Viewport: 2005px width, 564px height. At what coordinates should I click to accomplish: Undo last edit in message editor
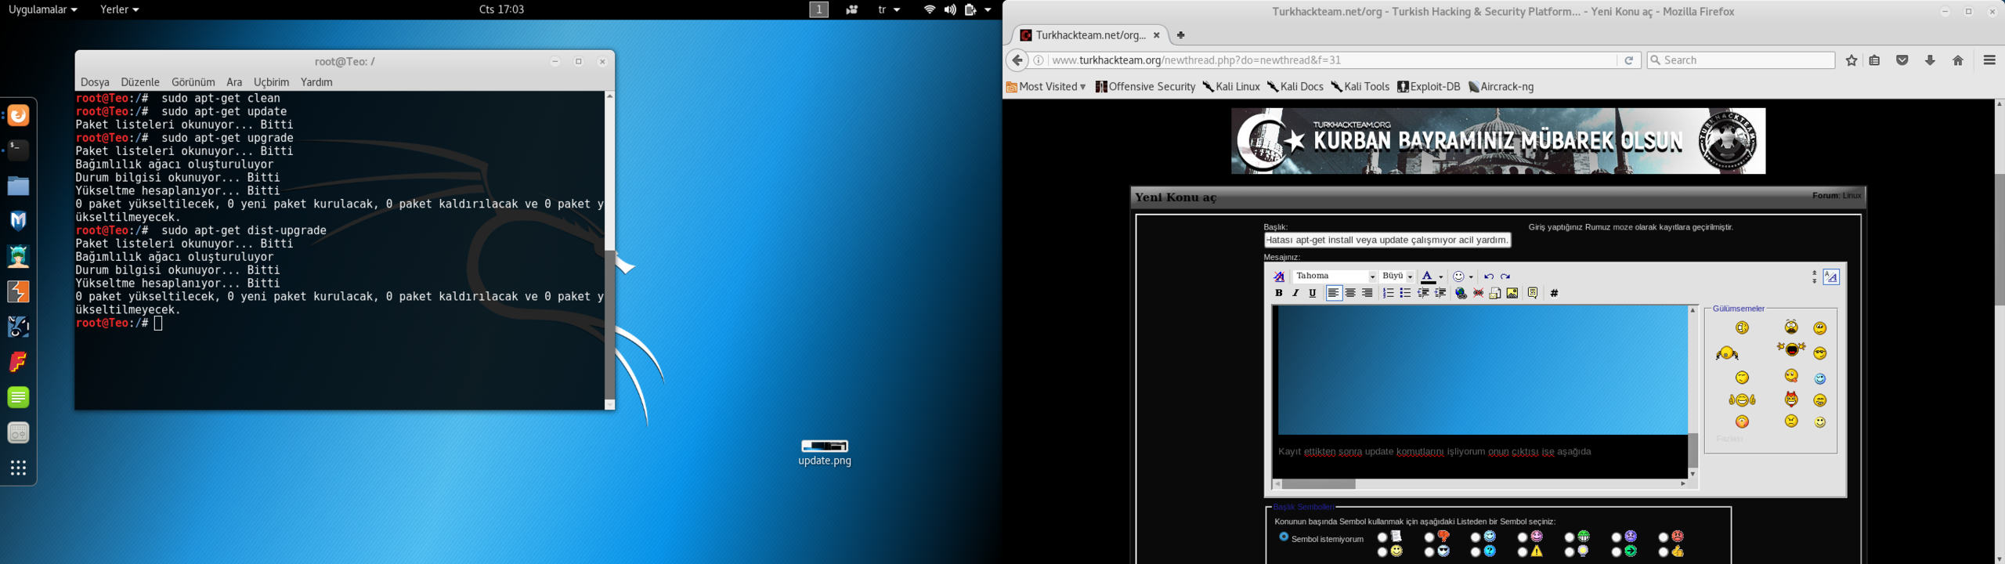click(x=1488, y=277)
